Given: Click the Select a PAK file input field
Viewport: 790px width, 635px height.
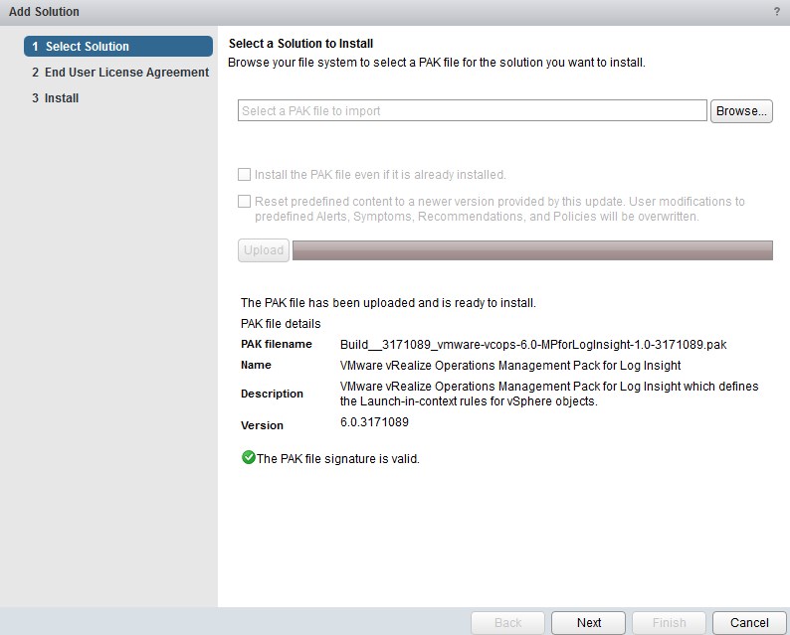Looking at the screenshot, I should tap(472, 111).
